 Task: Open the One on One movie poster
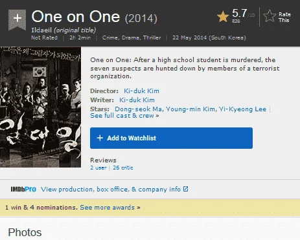pos(40,107)
